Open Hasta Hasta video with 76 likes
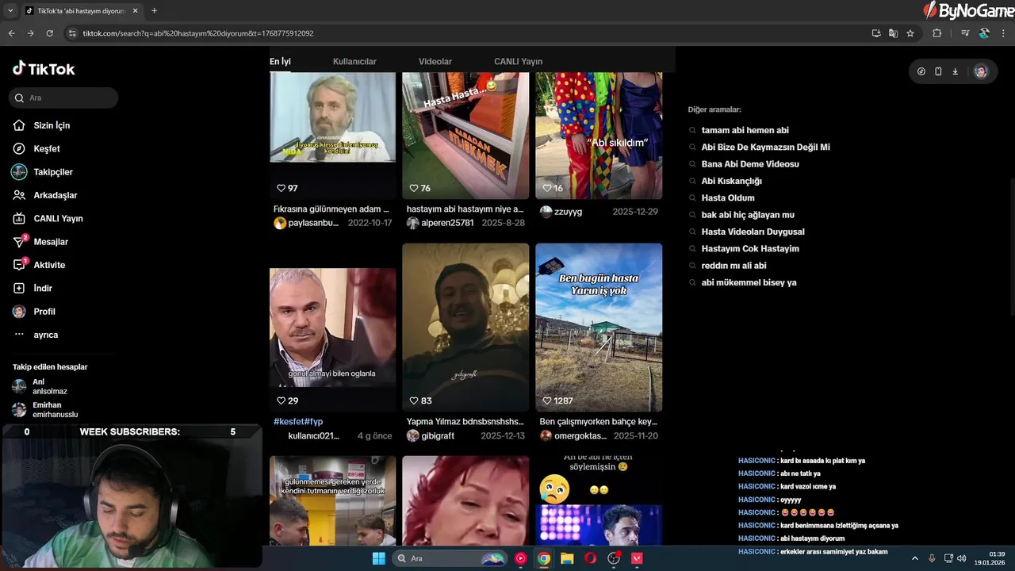This screenshot has width=1015, height=571. [465, 136]
